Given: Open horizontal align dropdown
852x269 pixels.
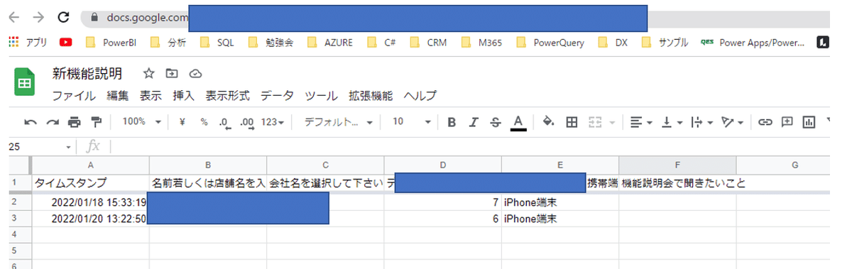Looking at the screenshot, I should point(641,122).
